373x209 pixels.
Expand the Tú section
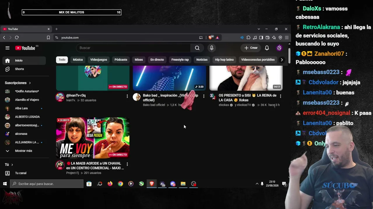coord(9,165)
